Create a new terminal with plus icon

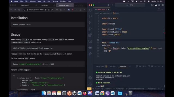tap(144, 67)
